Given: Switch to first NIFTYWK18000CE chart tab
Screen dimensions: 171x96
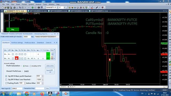Looking at the screenshot, I should tap(37, 11).
